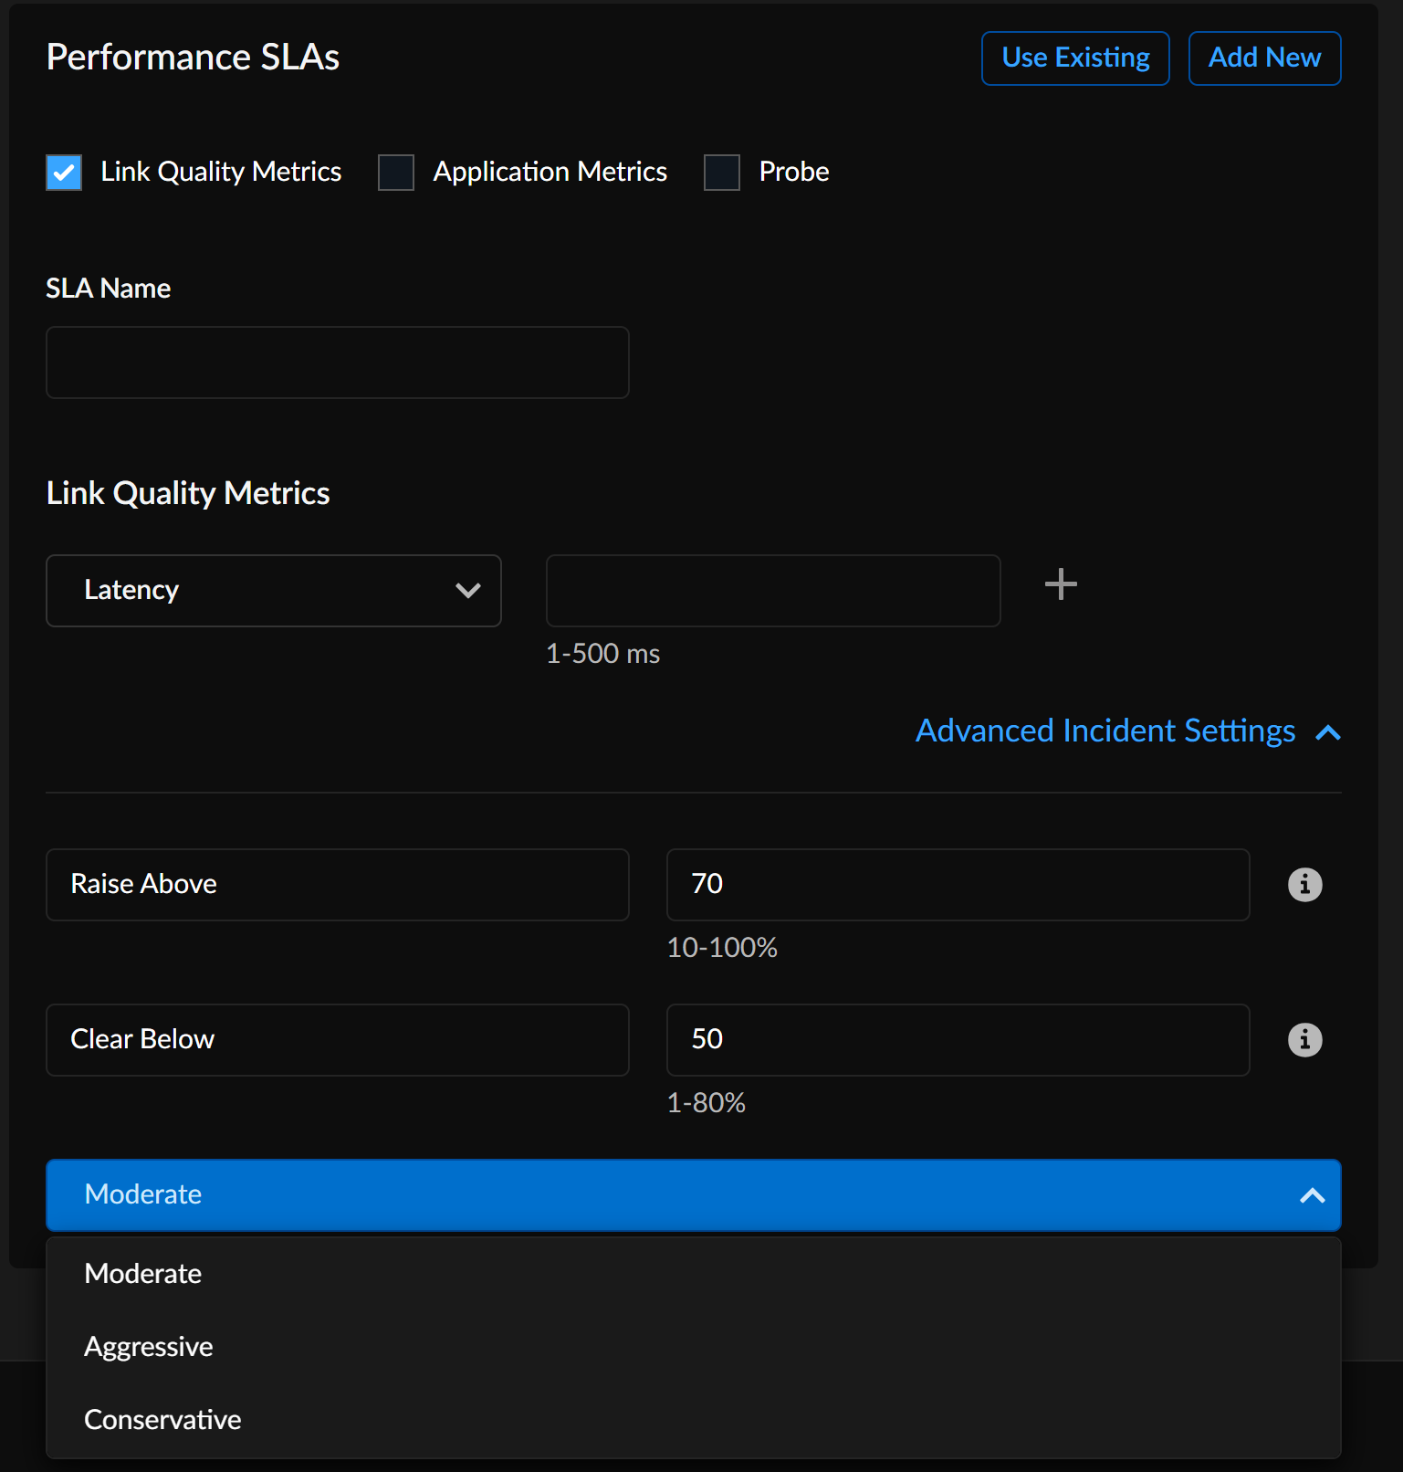Screen dimensions: 1403x1472
Task: Collapse the Moderate dropdown using its chevron
Action: coord(1312,1195)
